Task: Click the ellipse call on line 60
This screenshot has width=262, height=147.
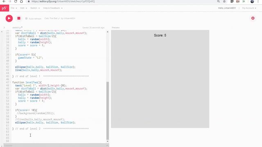Action: [45, 122]
